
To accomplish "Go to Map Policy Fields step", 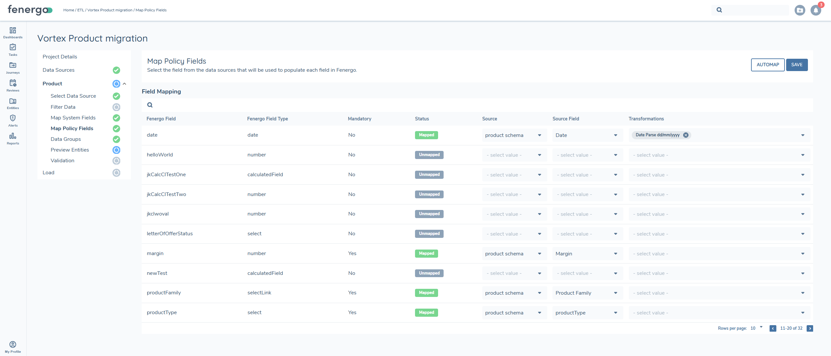I will [72, 128].
